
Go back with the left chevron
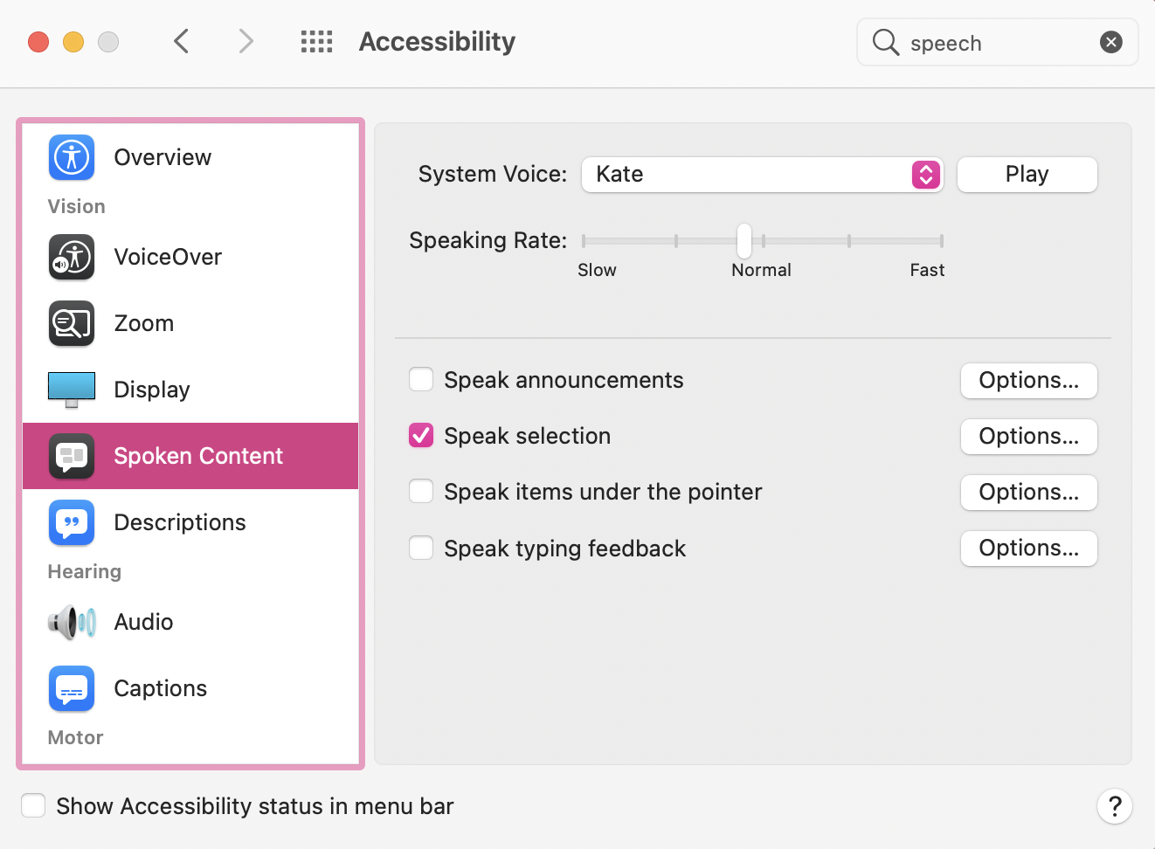click(181, 41)
